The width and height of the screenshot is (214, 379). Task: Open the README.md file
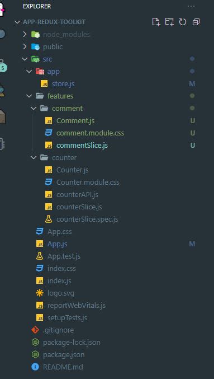[63, 367]
